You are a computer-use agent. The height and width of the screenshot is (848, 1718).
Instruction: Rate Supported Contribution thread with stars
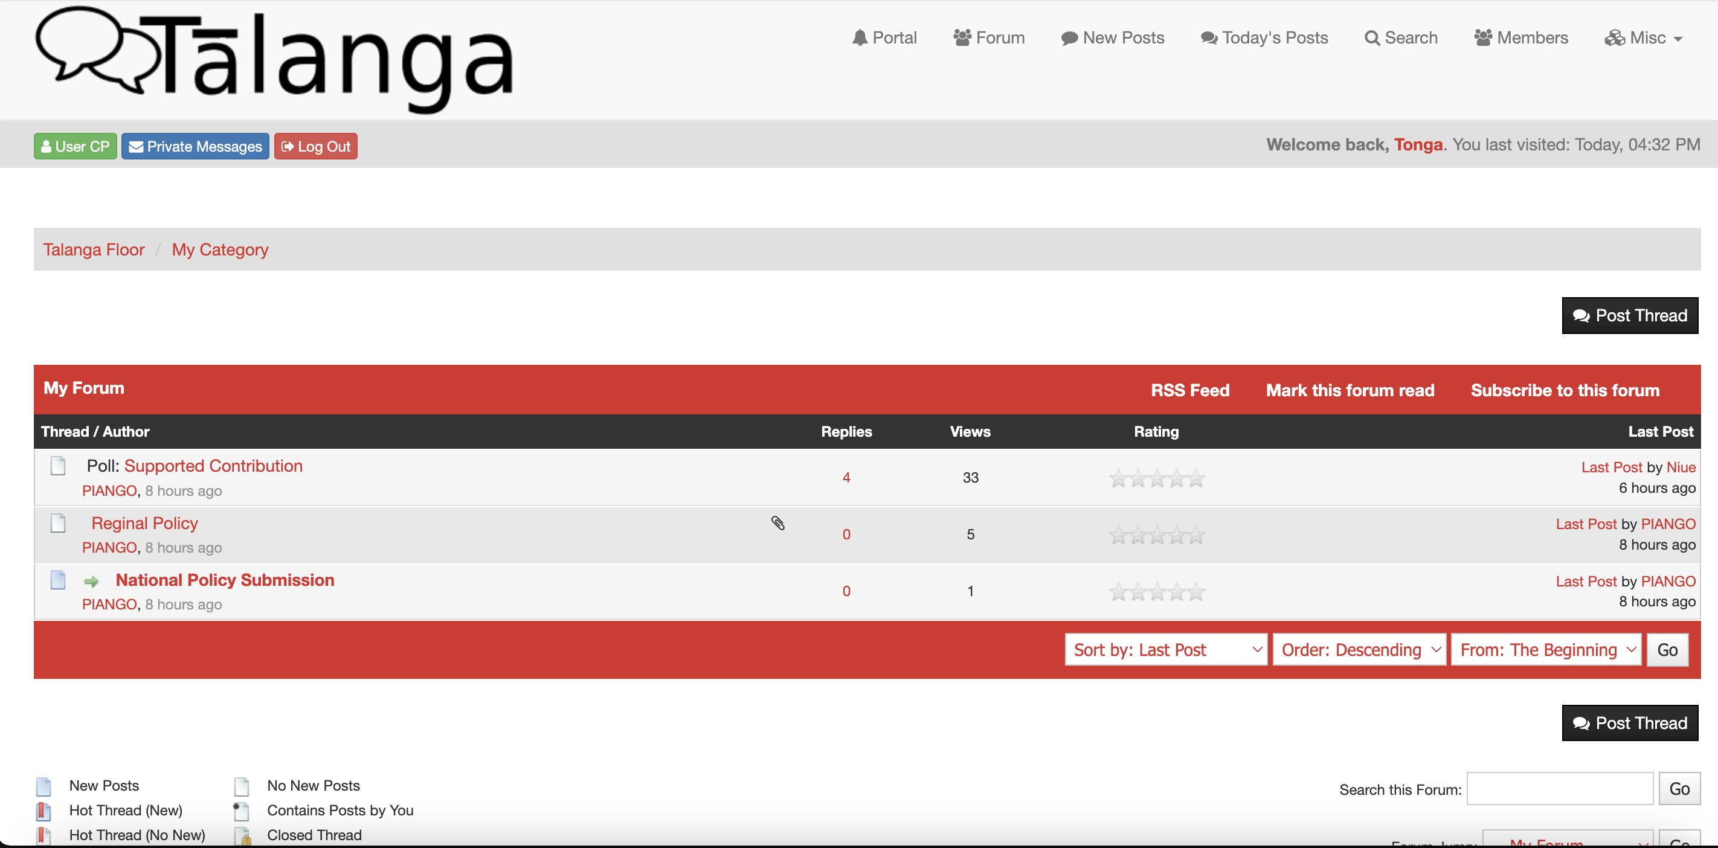click(1156, 478)
